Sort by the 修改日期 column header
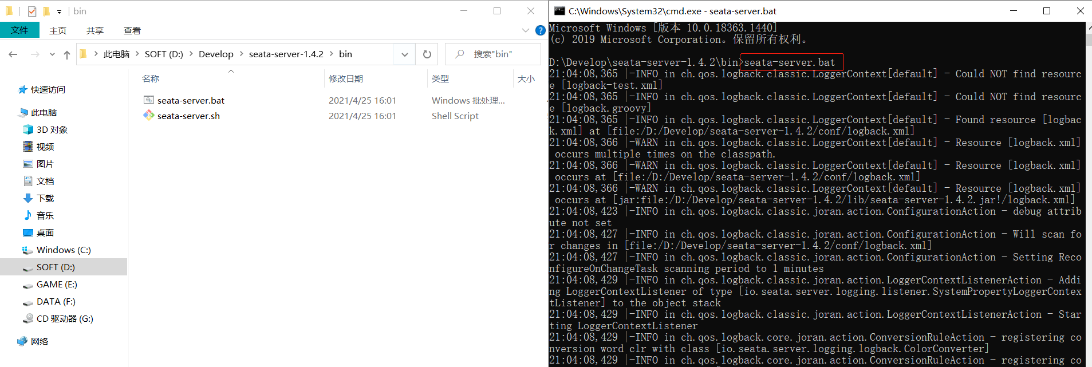 [x=346, y=78]
